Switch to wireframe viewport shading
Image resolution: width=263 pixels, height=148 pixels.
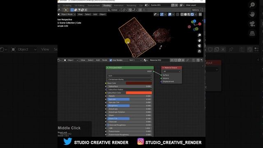click(x=182, y=14)
